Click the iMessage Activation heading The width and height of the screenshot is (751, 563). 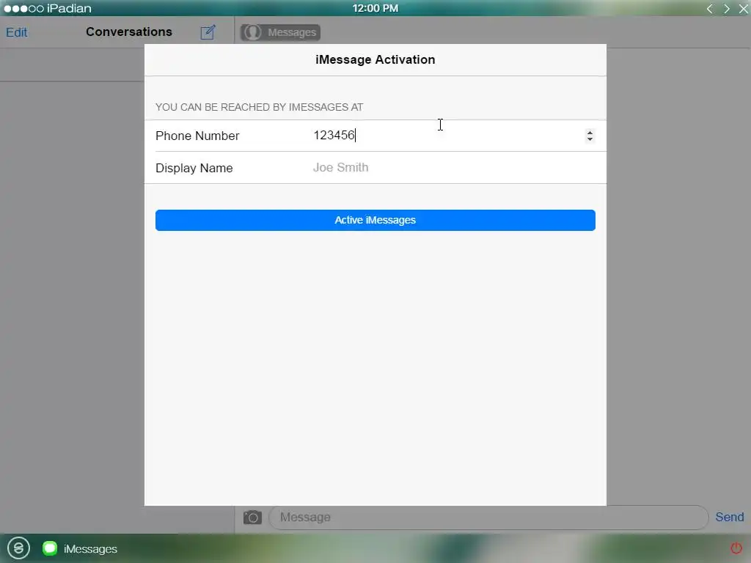tap(375, 59)
